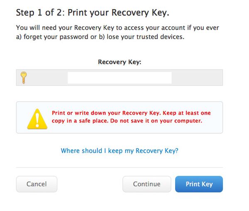
Task: Click the gray key bar right of the code
Action: tap(197, 77)
